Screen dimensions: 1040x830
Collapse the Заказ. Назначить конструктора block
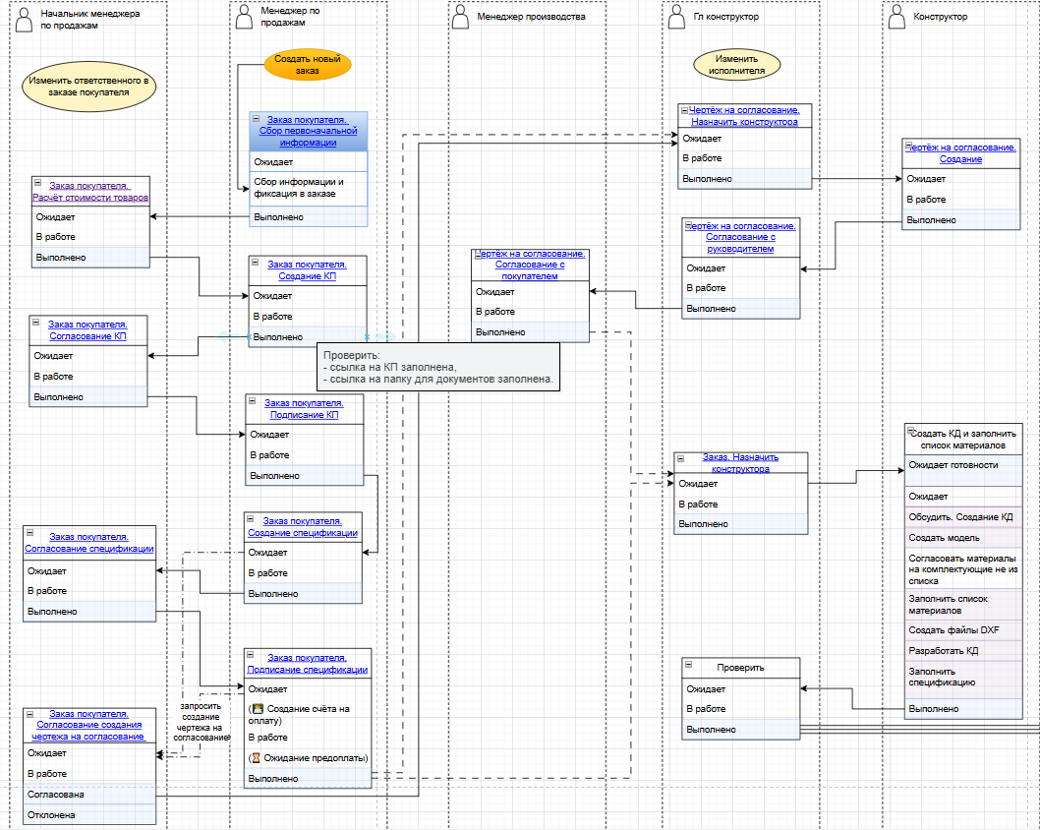pyautogui.click(x=680, y=457)
